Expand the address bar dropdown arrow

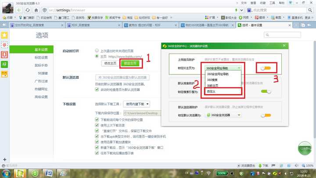tap(241, 10)
